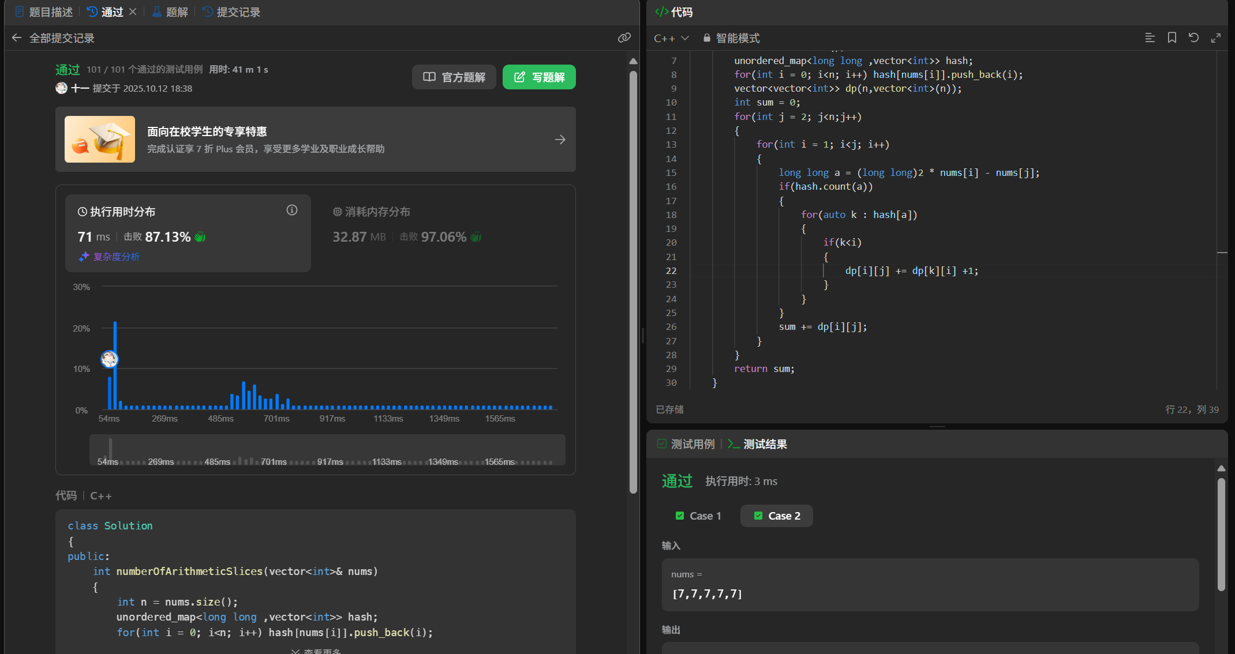
Task: Select Case 2 test case
Action: click(x=777, y=516)
